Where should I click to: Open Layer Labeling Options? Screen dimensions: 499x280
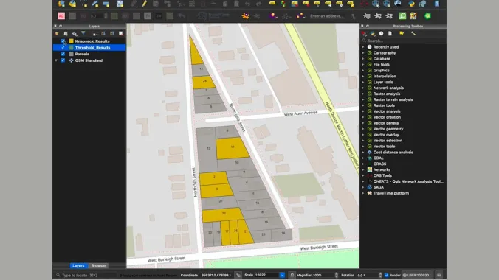coord(272,4)
